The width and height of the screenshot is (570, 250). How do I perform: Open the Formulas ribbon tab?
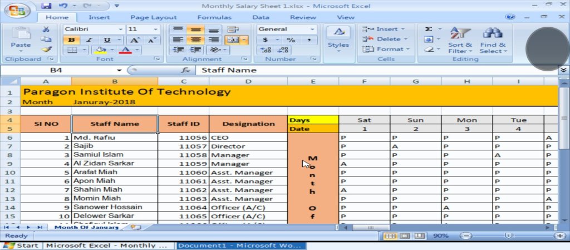click(214, 17)
